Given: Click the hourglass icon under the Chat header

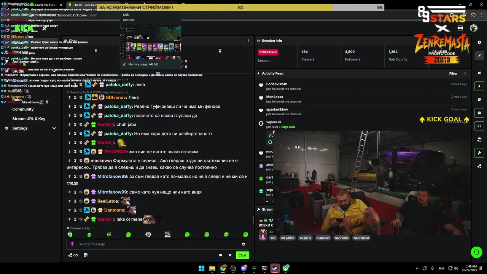Looking at the screenshot, I should (220, 51).
